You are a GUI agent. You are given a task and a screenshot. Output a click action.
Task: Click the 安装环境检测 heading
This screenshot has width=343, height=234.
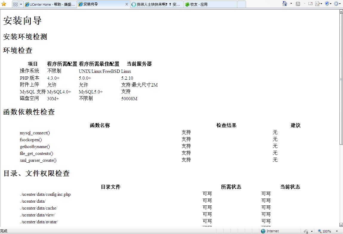[x=25, y=36]
